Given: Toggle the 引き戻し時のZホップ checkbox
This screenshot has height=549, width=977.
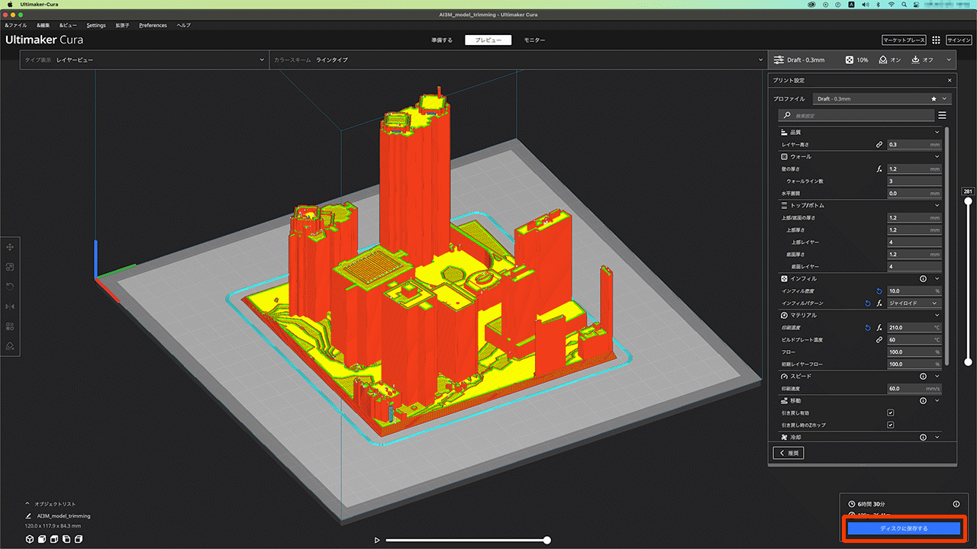Looking at the screenshot, I should [891, 425].
